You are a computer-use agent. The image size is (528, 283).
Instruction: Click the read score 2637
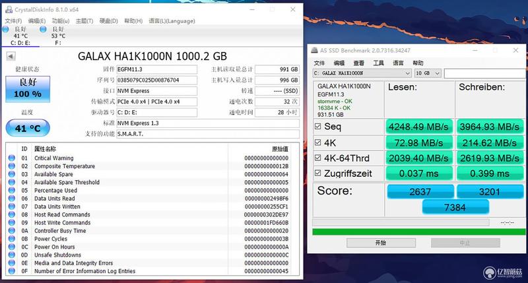click(420, 191)
